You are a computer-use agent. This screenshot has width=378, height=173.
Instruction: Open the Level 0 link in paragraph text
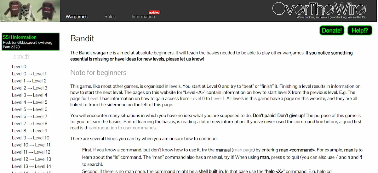[198, 98]
